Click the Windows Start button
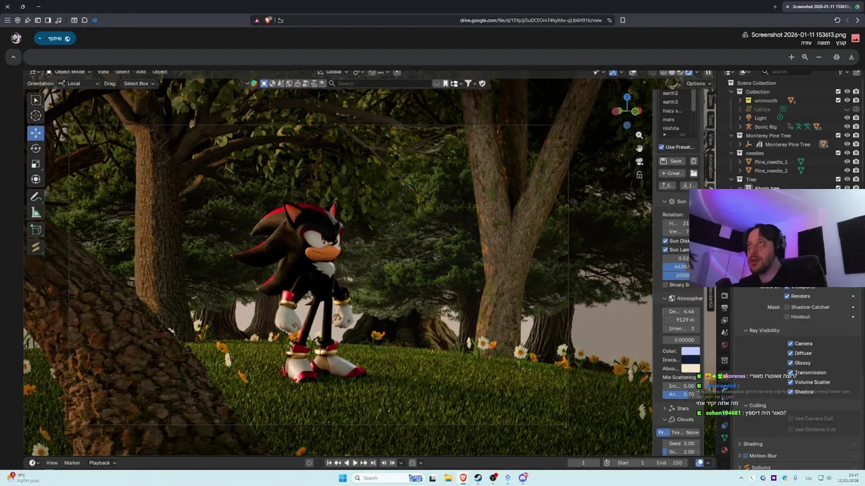The image size is (865, 486). pyautogui.click(x=343, y=478)
